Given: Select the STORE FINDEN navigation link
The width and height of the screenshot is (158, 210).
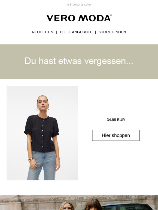Looking at the screenshot, I should click(x=112, y=32).
